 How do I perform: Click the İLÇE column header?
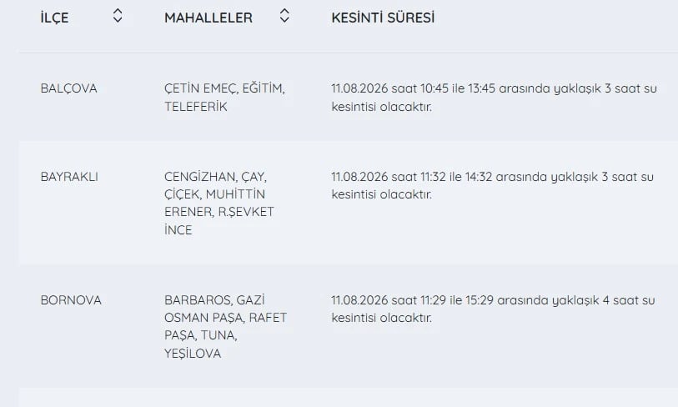click(54, 18)
